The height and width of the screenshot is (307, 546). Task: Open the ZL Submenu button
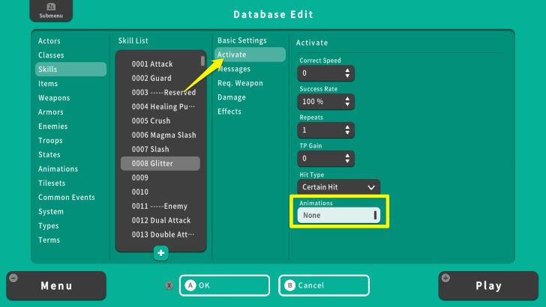(51, 10)
